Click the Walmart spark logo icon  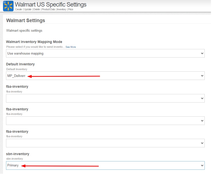[x=8, y=6]
